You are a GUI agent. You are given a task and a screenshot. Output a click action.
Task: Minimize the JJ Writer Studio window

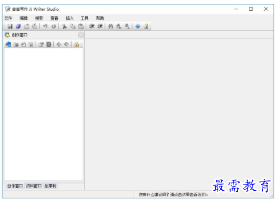(x=236, y=9)
